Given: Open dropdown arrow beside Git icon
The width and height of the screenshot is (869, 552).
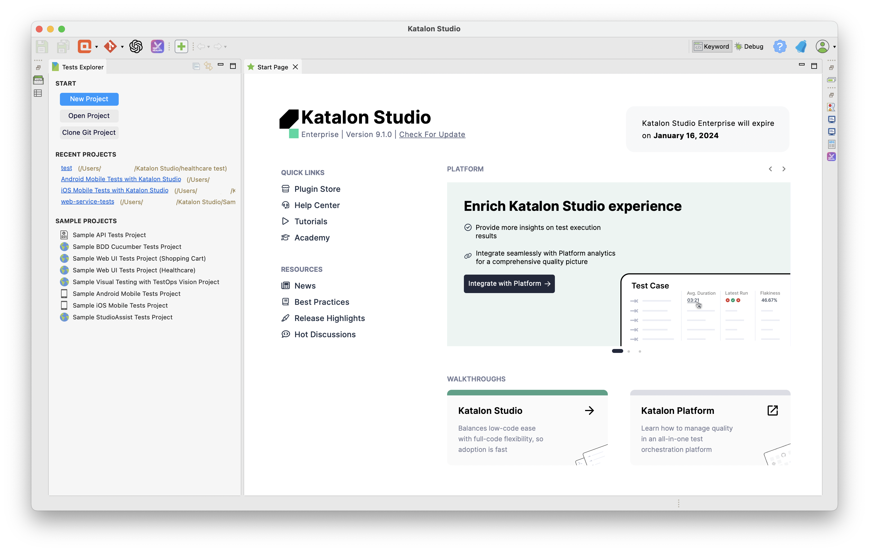Looking at the screenshot, I should click(122, 47).
